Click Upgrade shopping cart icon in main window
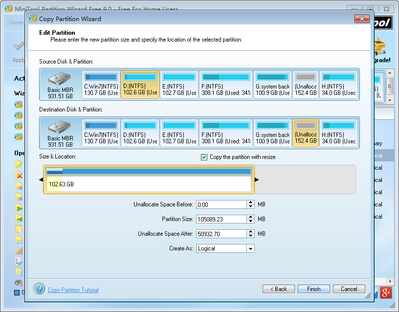Viewport: 399px width, 312px height. pyautogui.click(x=380, y=46)
